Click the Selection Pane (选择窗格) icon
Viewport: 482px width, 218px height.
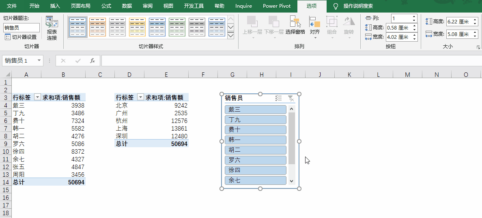(x=295, y=25)
